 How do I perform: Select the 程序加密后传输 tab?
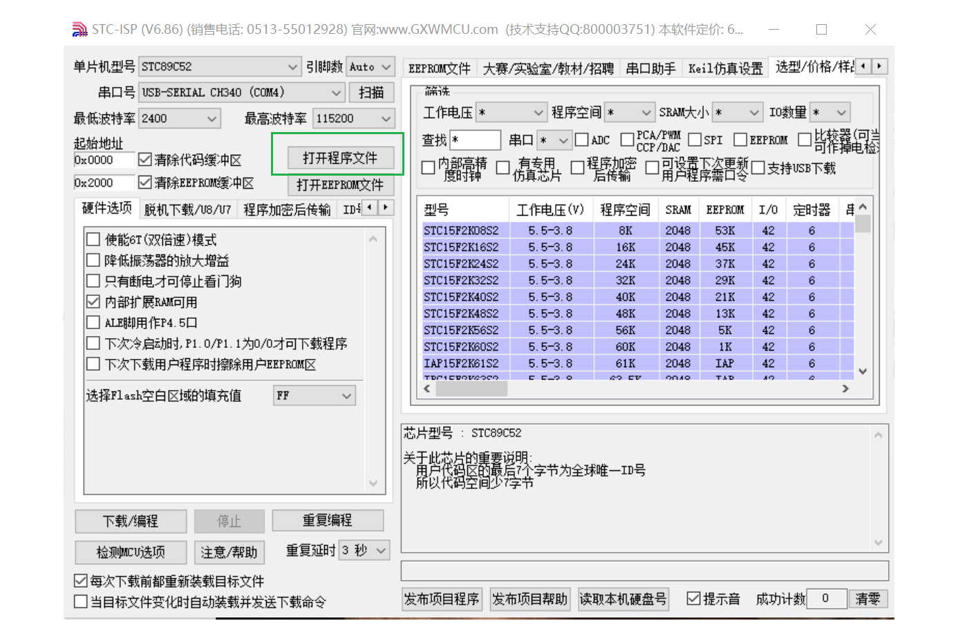tap(287, 209)
